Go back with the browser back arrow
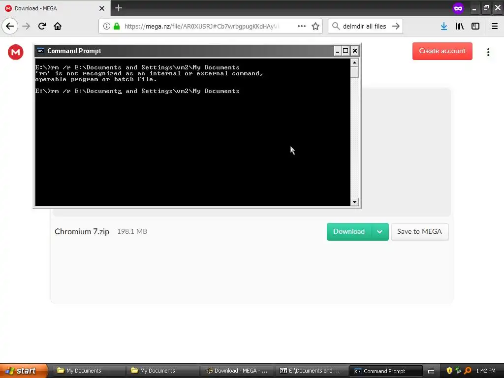This screenshot has width=504, height=378. coord(10,26)
